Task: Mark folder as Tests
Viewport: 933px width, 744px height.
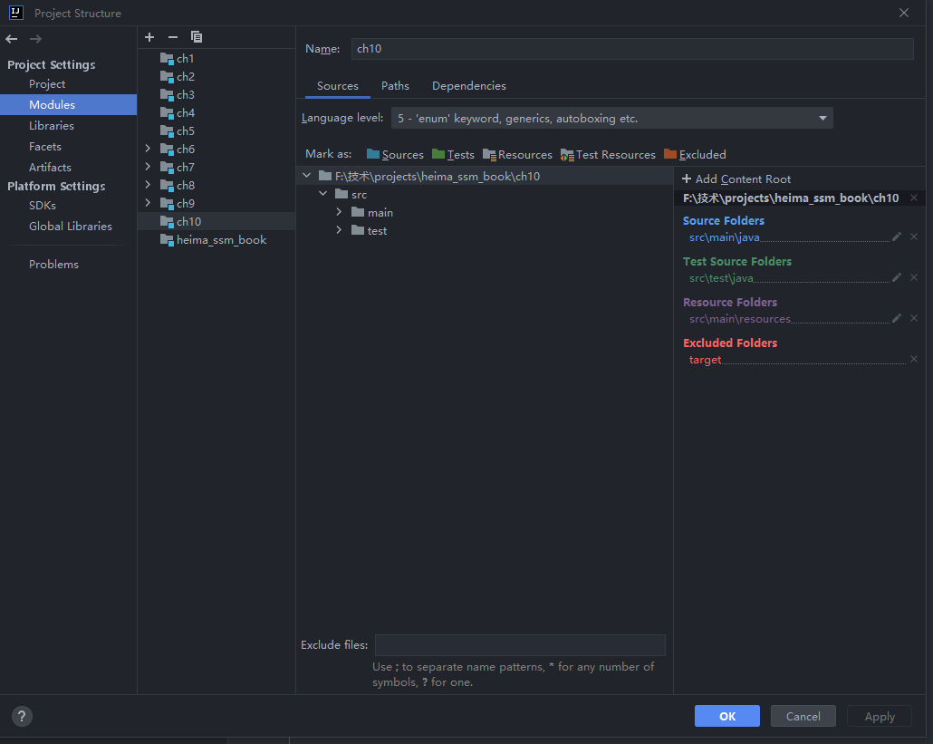Action: click(x=453, y=155)
